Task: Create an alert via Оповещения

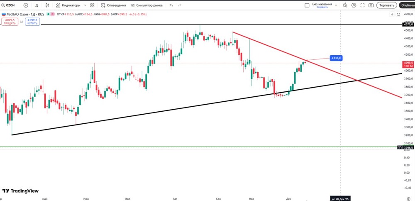Action: click(x=113, y=5)
